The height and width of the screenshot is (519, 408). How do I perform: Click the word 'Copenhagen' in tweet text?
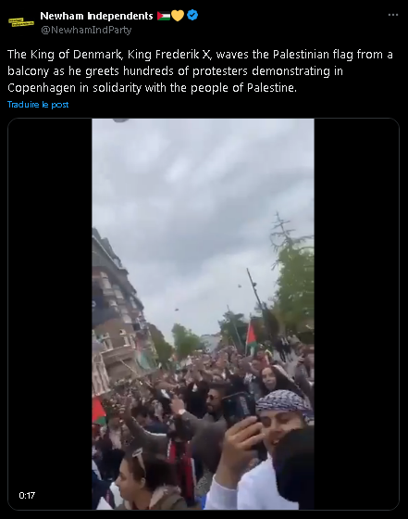[x=42, y=88]
